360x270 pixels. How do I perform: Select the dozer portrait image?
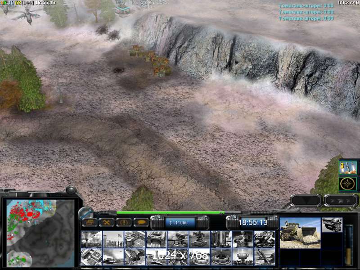coord(300,233)
